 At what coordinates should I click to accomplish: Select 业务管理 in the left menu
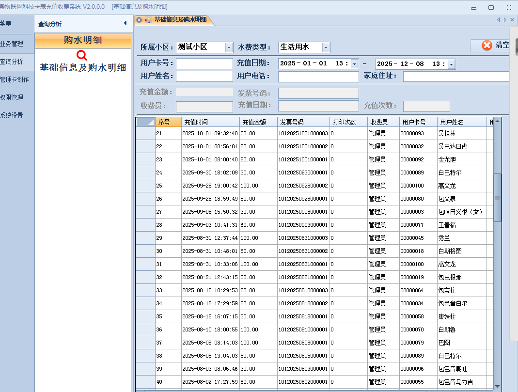coord(12,44)
